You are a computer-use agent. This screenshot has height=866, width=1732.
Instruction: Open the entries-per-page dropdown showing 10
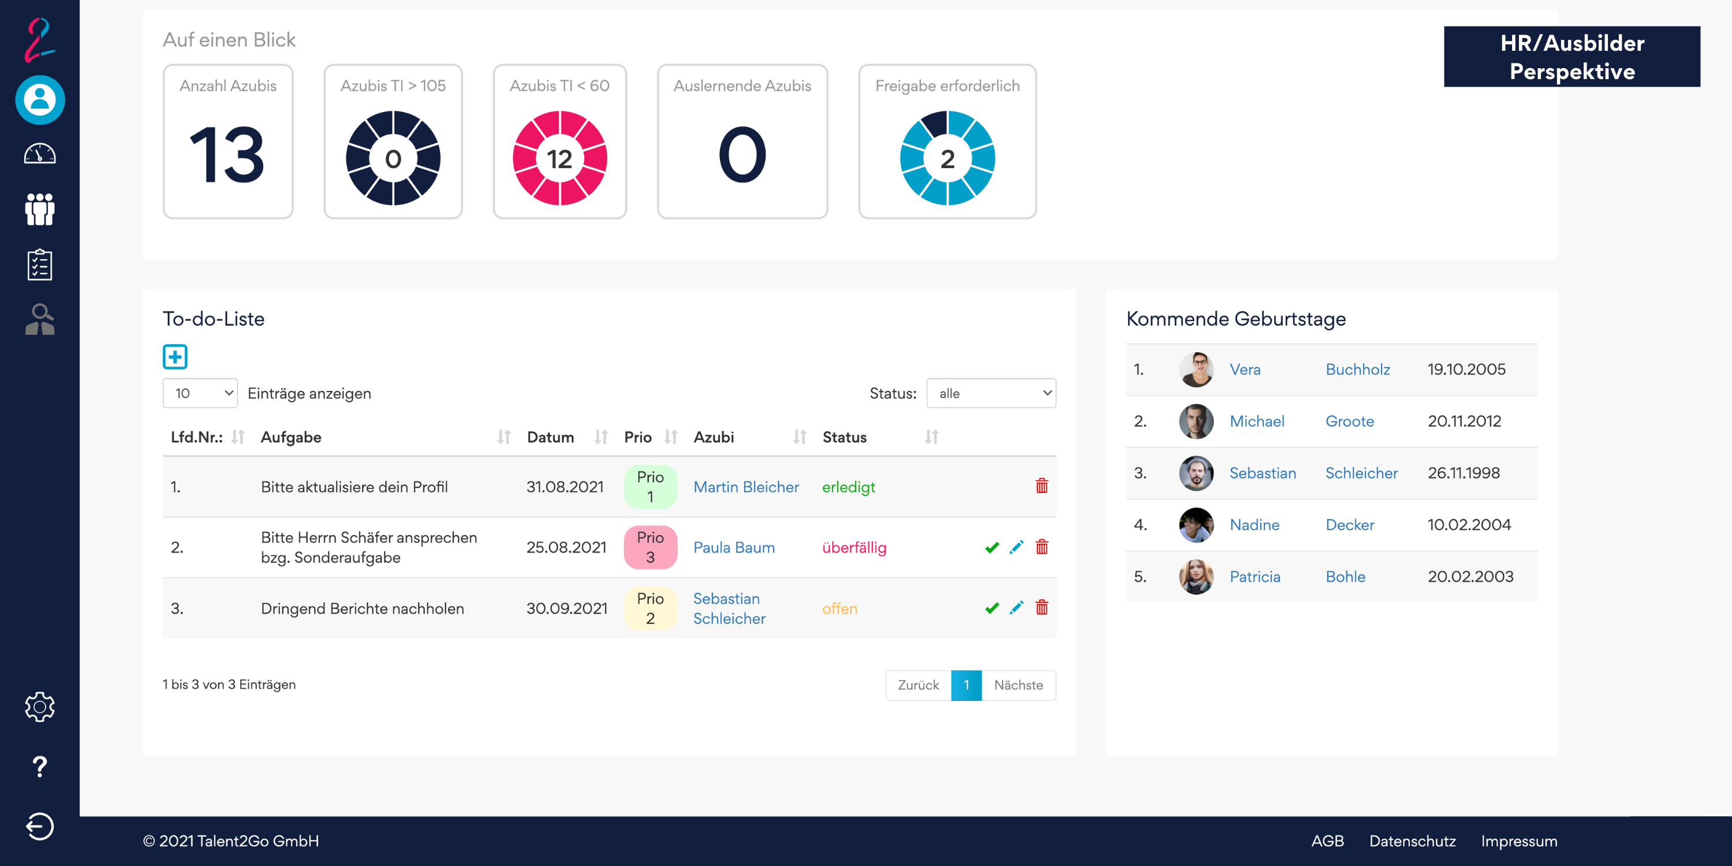(200, 393)
